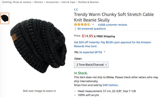Navigate to Hats & Caps breadcrumb

pyautogui.click(x=68, y=2)
